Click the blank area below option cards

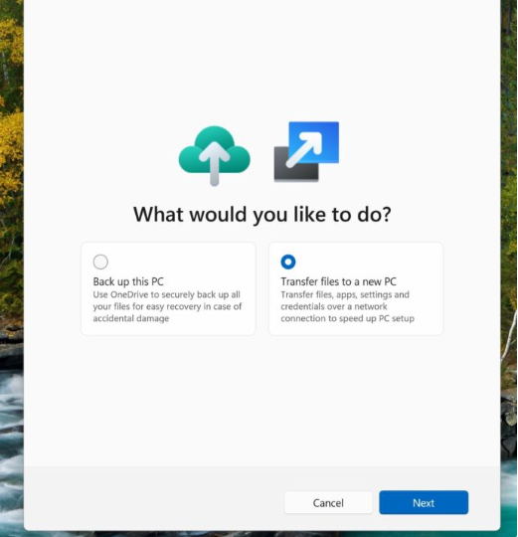click(261, 401)
